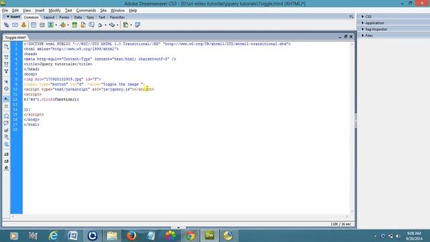430x242 pixels.
Task: Click Remove Comment icon
Action: point(6,123)
